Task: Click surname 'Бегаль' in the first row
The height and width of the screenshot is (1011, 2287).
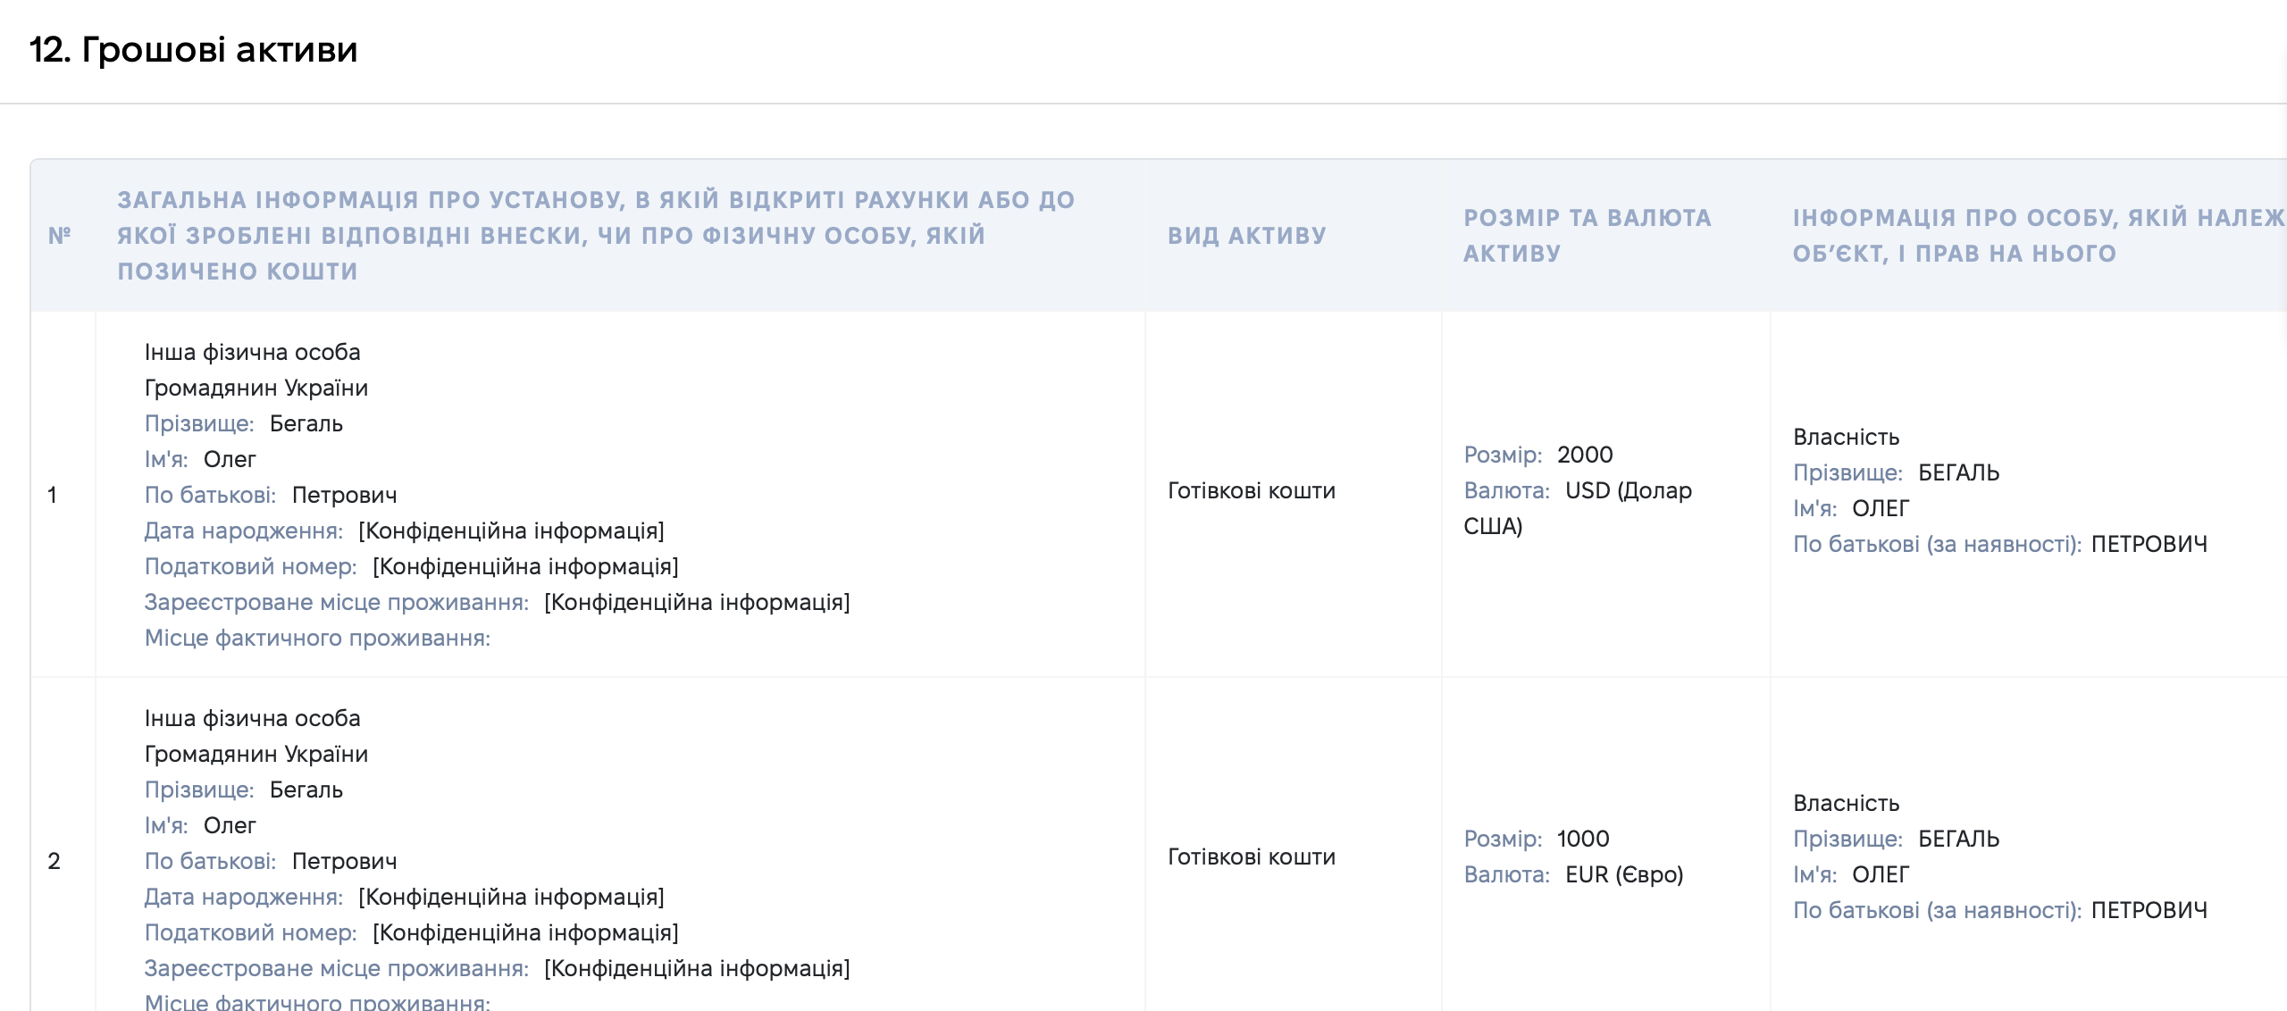Action: pos(306,423)
